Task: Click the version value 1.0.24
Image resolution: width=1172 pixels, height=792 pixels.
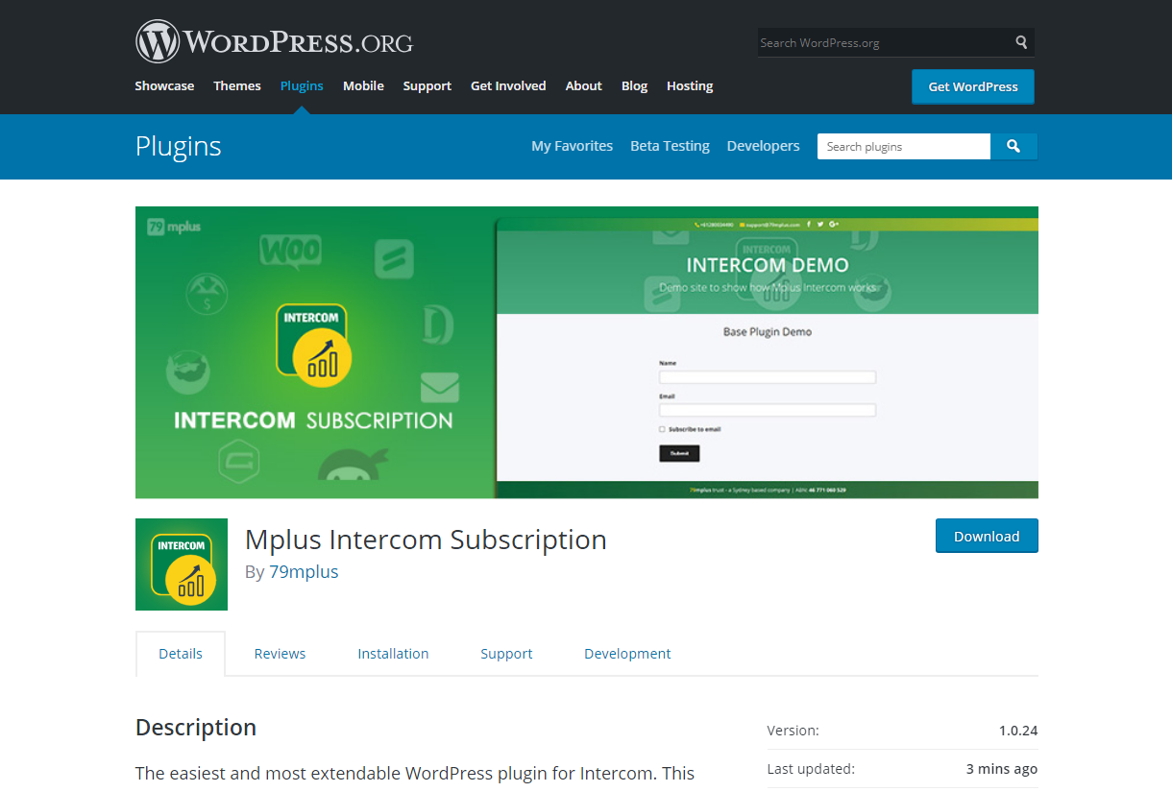Action: tap(1018, 731)
